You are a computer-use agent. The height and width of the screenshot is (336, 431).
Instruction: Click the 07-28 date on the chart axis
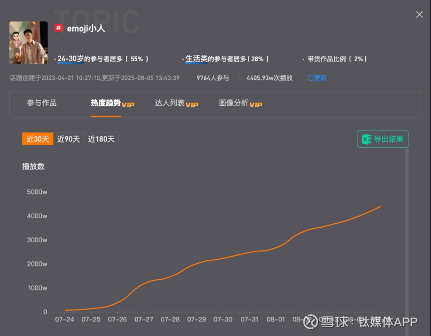tap(170, 319)
